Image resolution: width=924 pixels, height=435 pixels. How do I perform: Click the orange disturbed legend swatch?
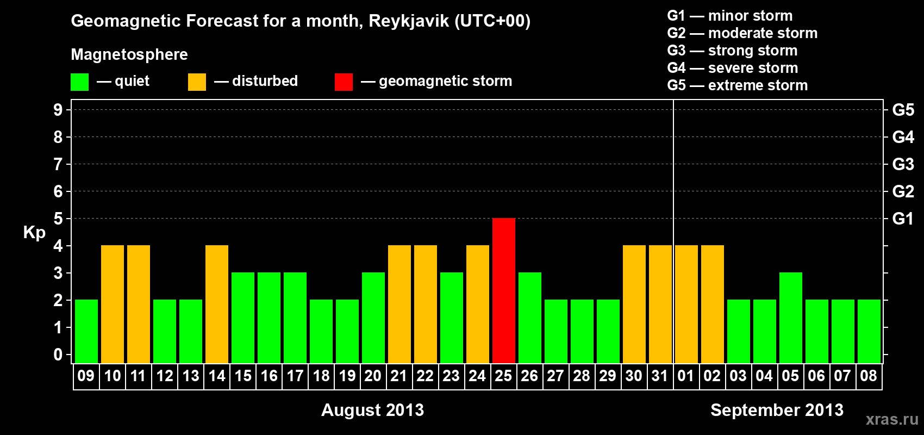(197, 82)
